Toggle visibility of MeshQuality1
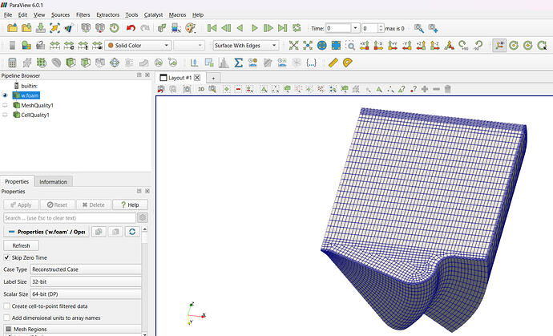Image resolution: width=553 pixels, height=336 pixels. click(5, 105)
